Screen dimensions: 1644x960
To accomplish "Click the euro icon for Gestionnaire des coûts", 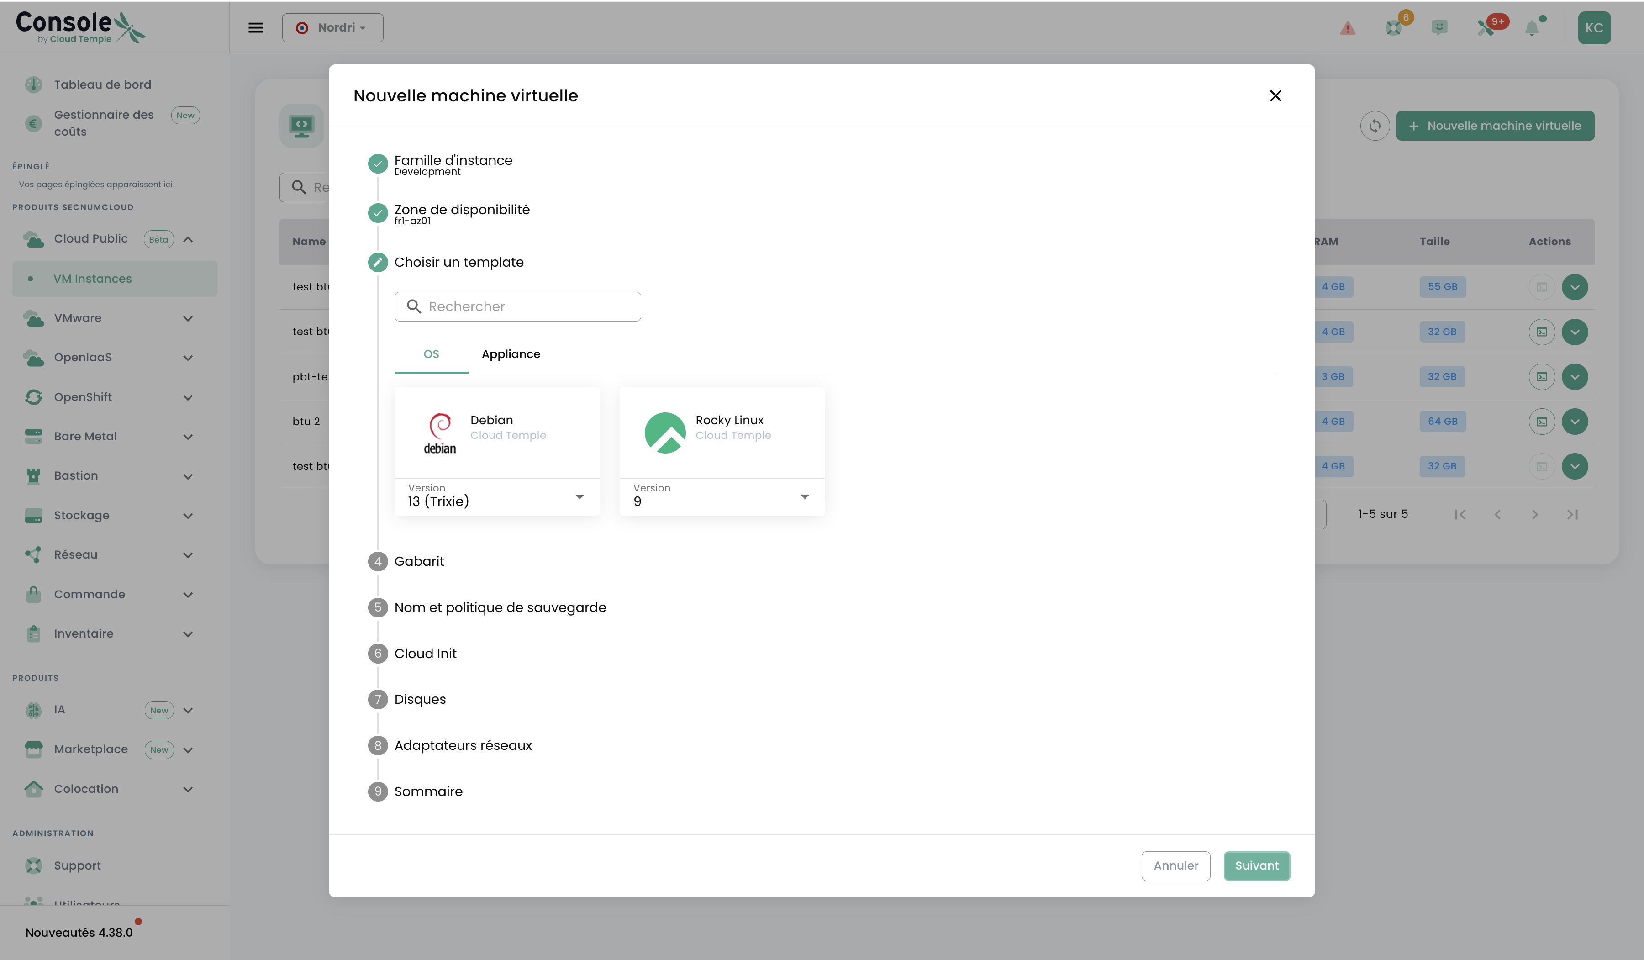I will coord(33,123).
